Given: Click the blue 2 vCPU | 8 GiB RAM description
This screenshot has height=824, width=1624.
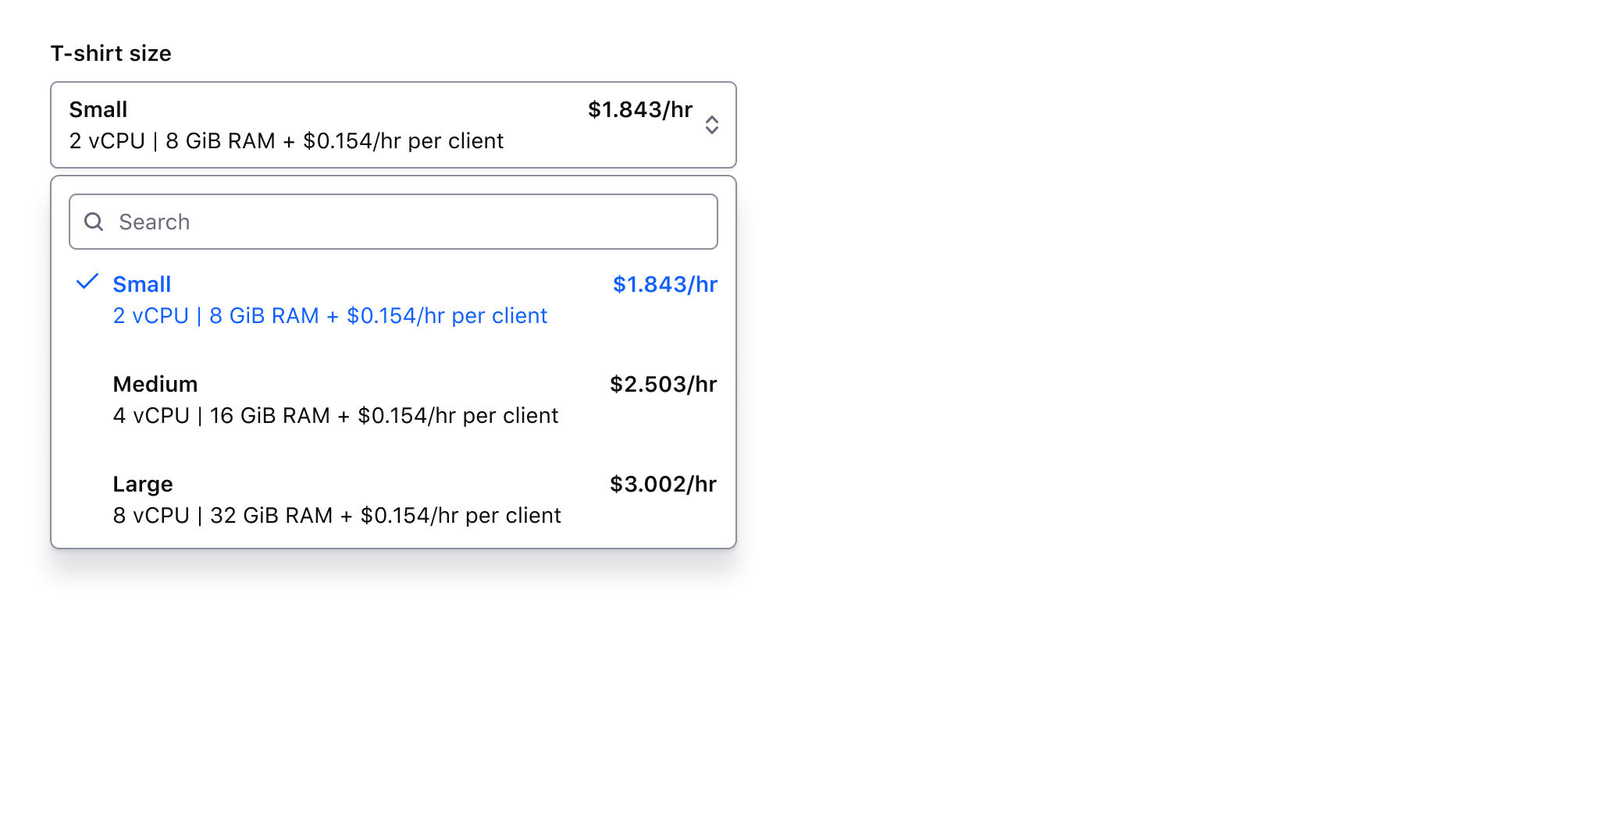Looking at the screenshot, I should [329, 315].
